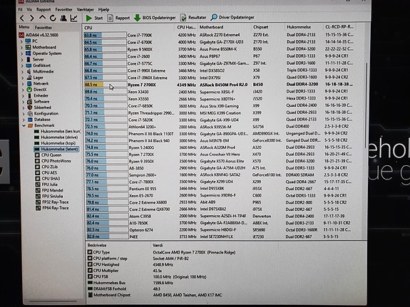This screenshot has width=410, height=307.
Task: Click the Rapport toolbar button
Action: click(x=118, y=18)
